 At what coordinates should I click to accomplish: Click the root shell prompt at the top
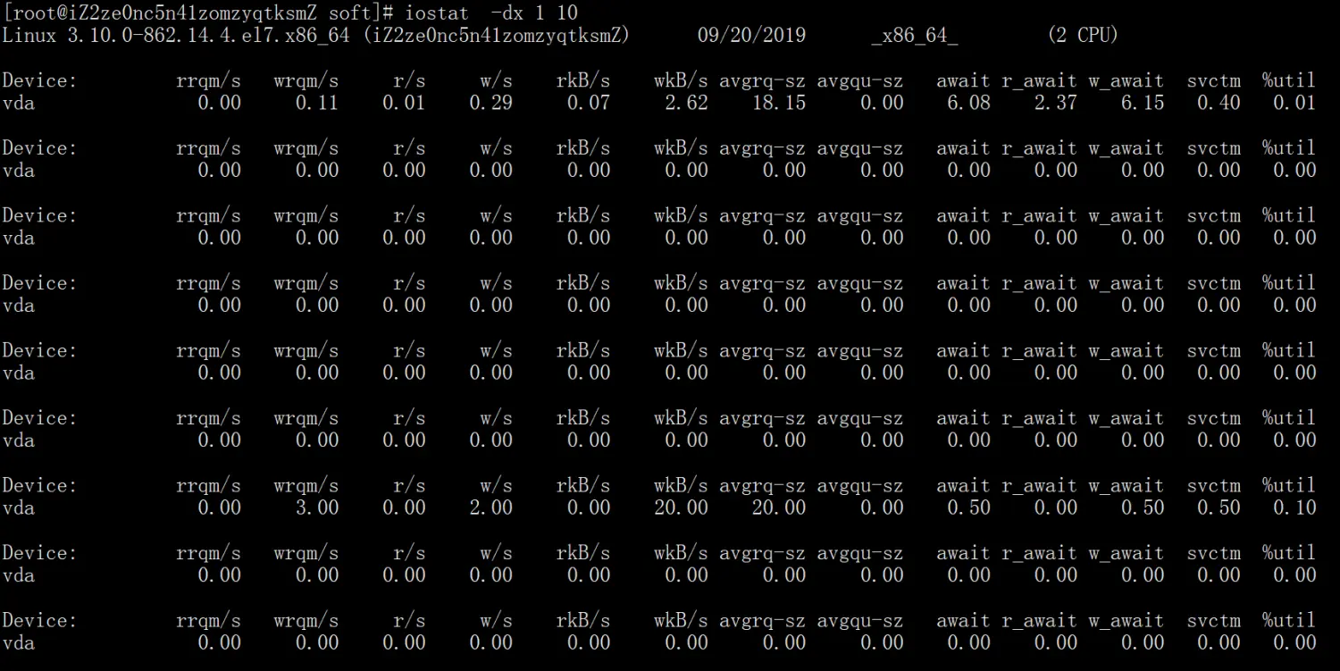(x=198, y=13)
